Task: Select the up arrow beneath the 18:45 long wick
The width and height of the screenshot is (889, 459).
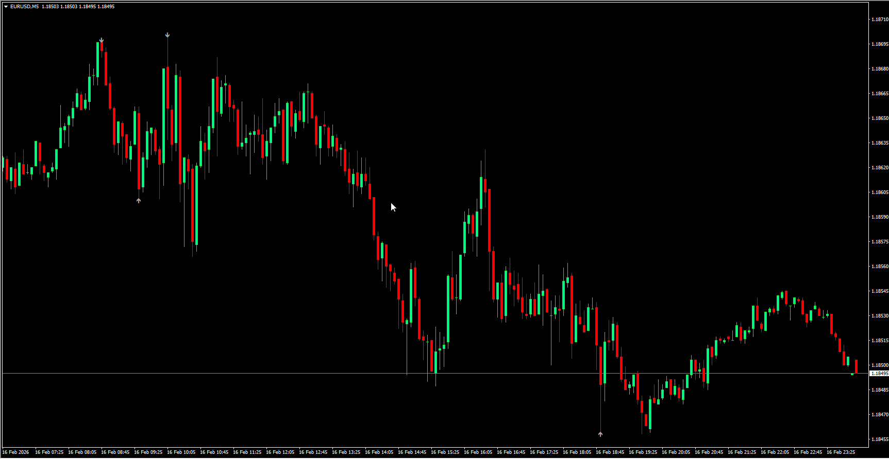Action: coord(600,434)
